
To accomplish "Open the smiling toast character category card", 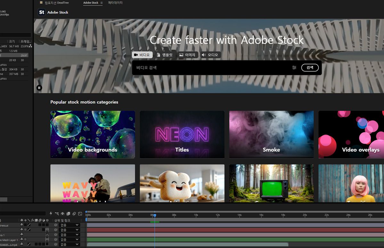I will [x=182, y=183].
